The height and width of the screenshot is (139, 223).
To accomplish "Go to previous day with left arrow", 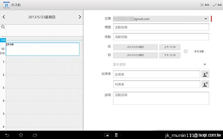I will [x=4, y=17].
